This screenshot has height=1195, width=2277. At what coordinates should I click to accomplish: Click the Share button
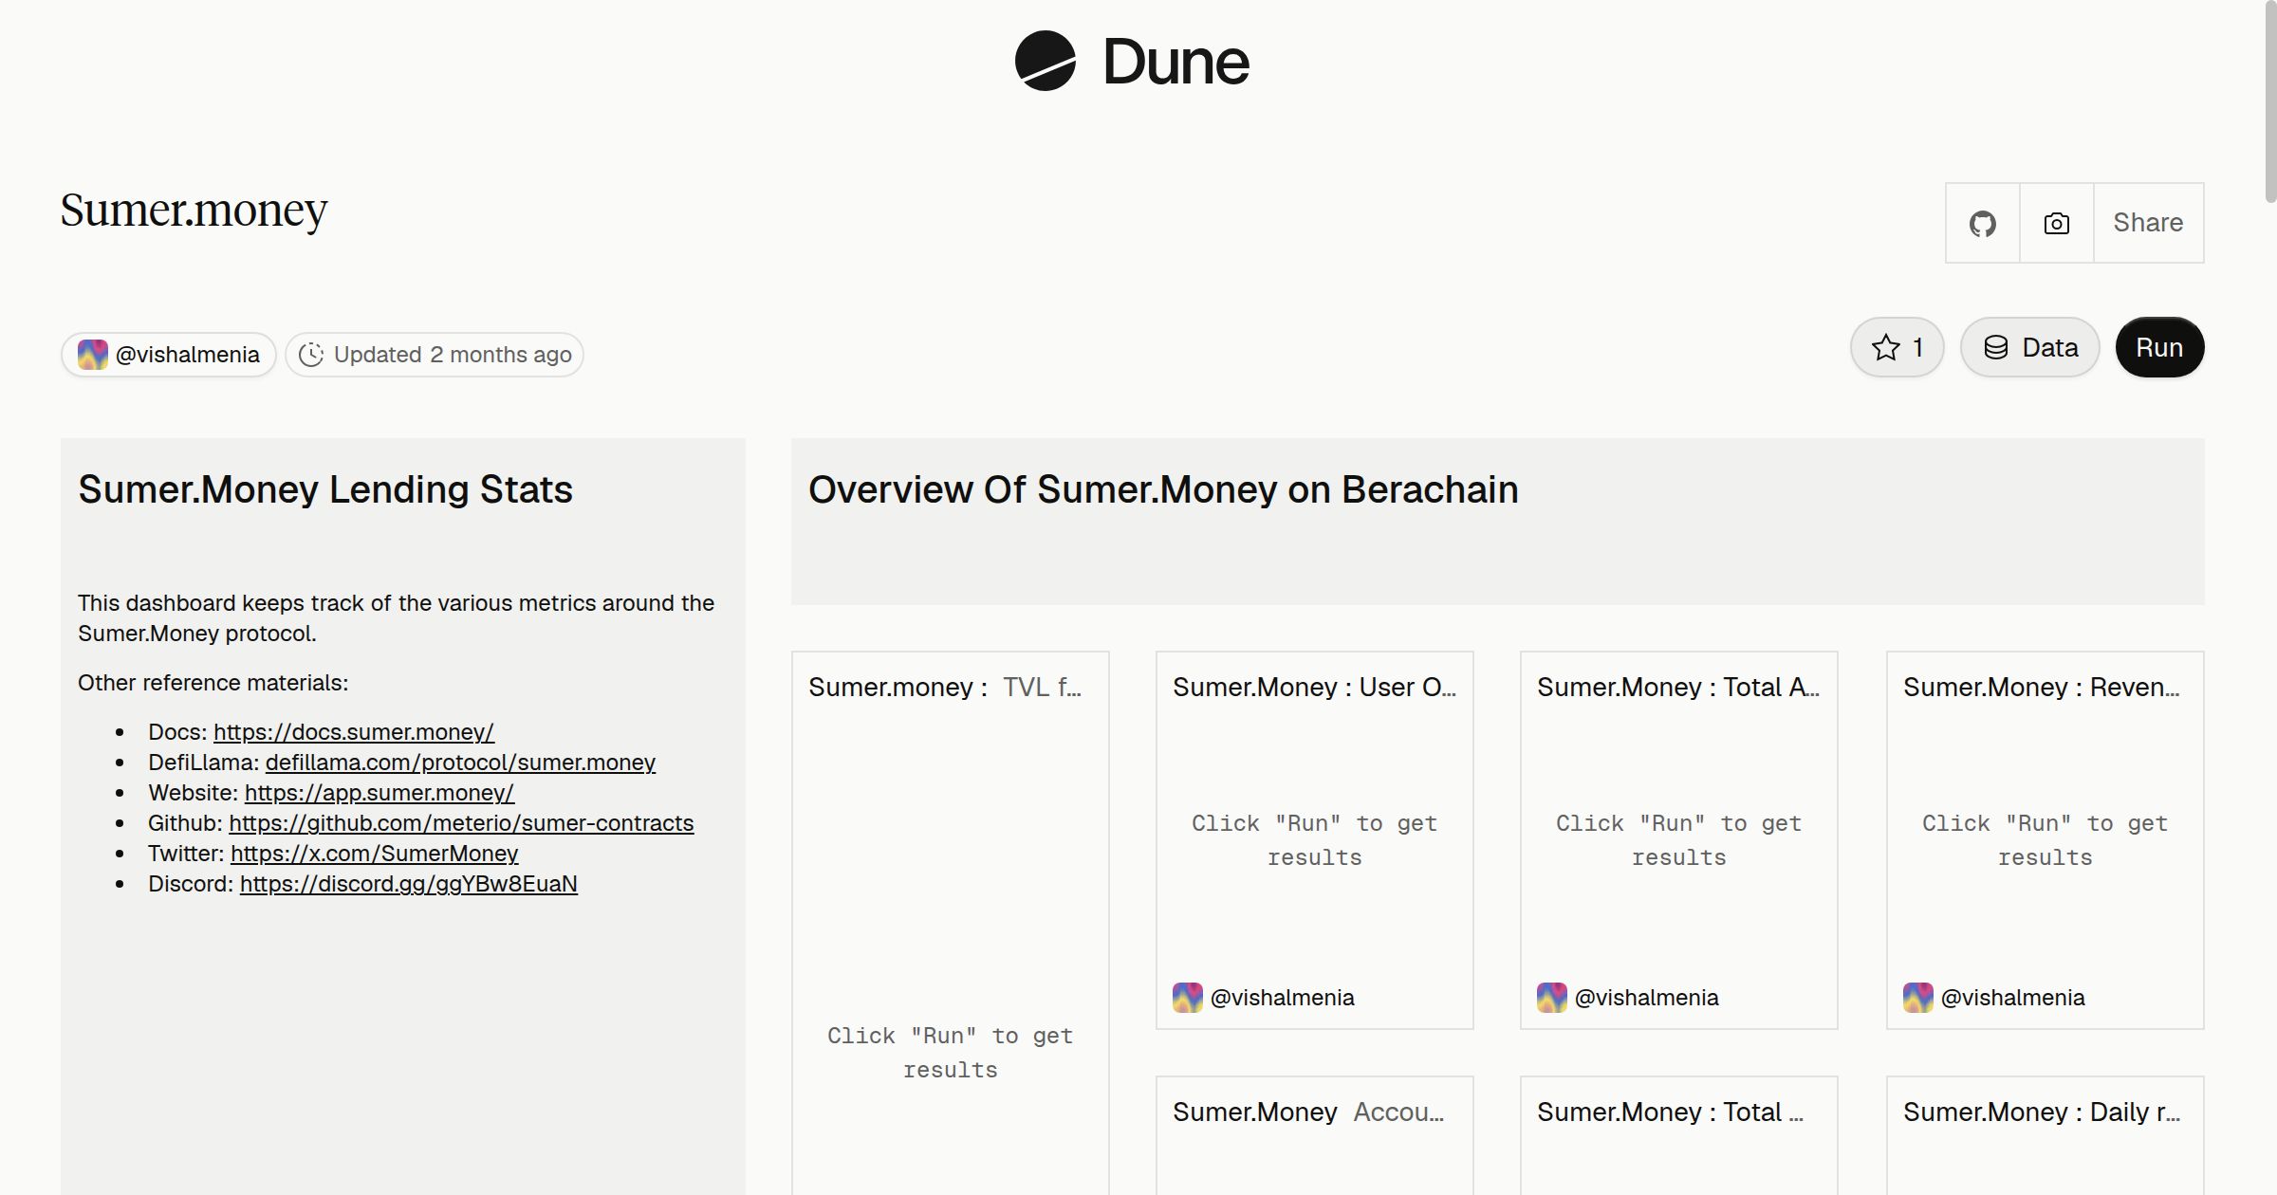click(x=2148, y=223)
